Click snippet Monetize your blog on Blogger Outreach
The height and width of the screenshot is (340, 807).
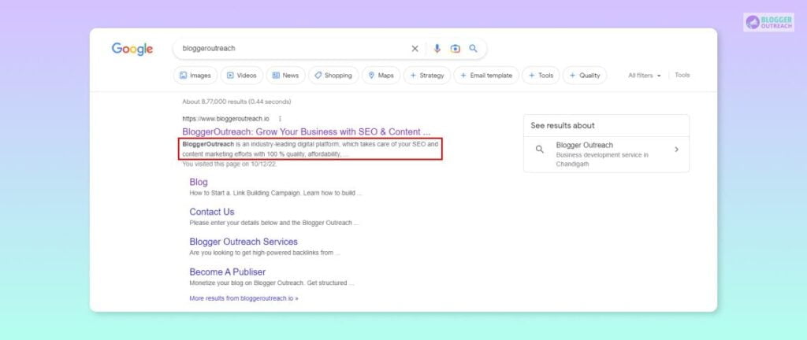[x=272, y=283]
